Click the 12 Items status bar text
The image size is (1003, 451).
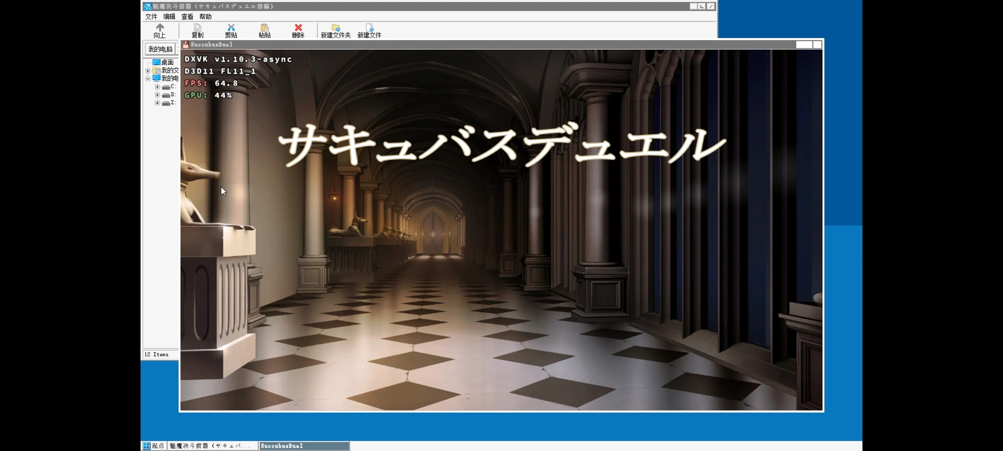156,355
